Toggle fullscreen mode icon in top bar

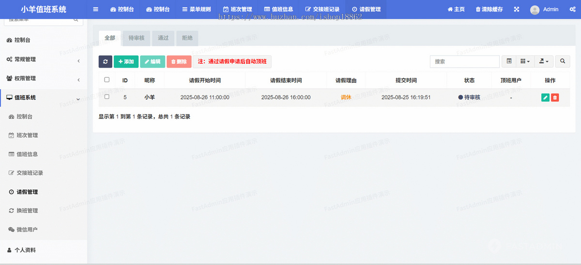point(517,9)
